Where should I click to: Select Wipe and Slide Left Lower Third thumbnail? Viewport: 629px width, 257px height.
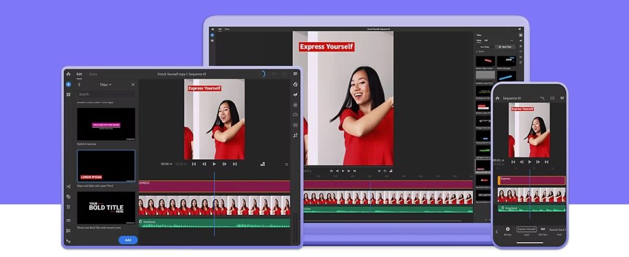tap(106, 166)
